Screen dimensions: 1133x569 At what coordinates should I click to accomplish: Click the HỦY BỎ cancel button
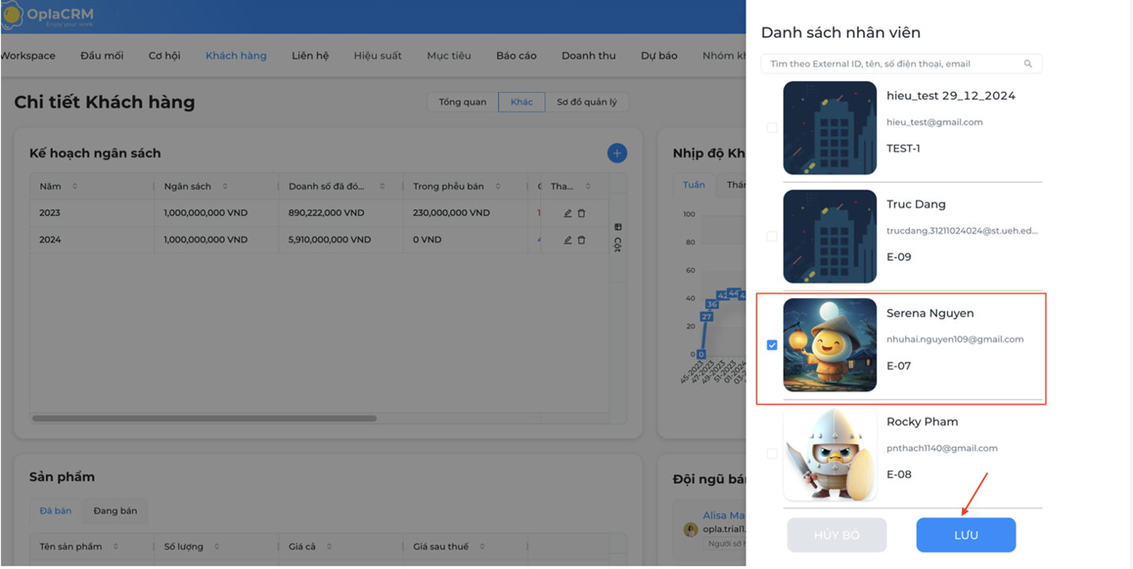(837, 535)
